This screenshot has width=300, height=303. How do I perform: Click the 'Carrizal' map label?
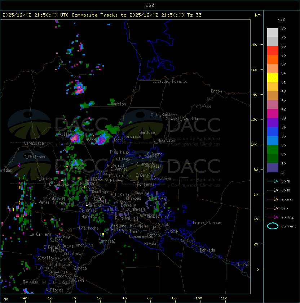pyautogui.click(x=107, y=241)
